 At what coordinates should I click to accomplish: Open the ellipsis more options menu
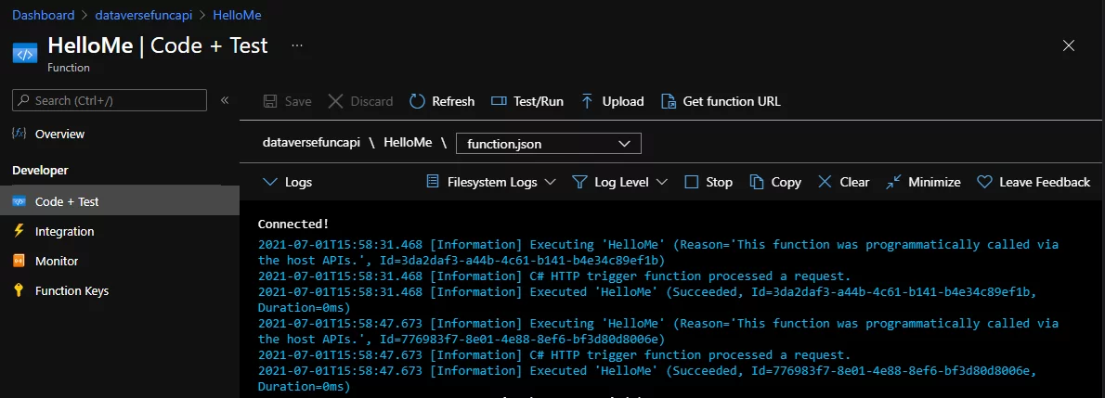point(297,45)
